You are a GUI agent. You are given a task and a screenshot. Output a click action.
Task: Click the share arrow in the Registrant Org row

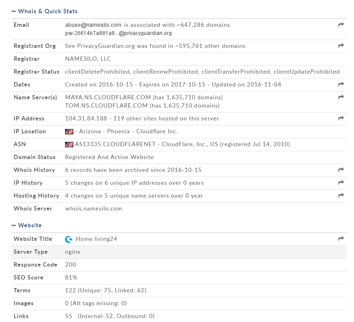341,46
